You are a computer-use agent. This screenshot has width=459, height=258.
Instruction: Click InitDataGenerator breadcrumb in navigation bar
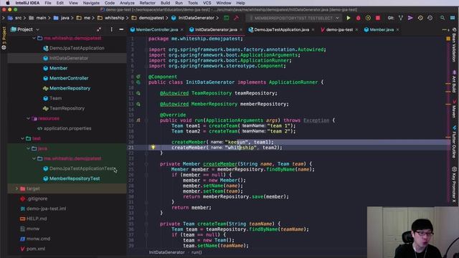(x=196, y=18)
